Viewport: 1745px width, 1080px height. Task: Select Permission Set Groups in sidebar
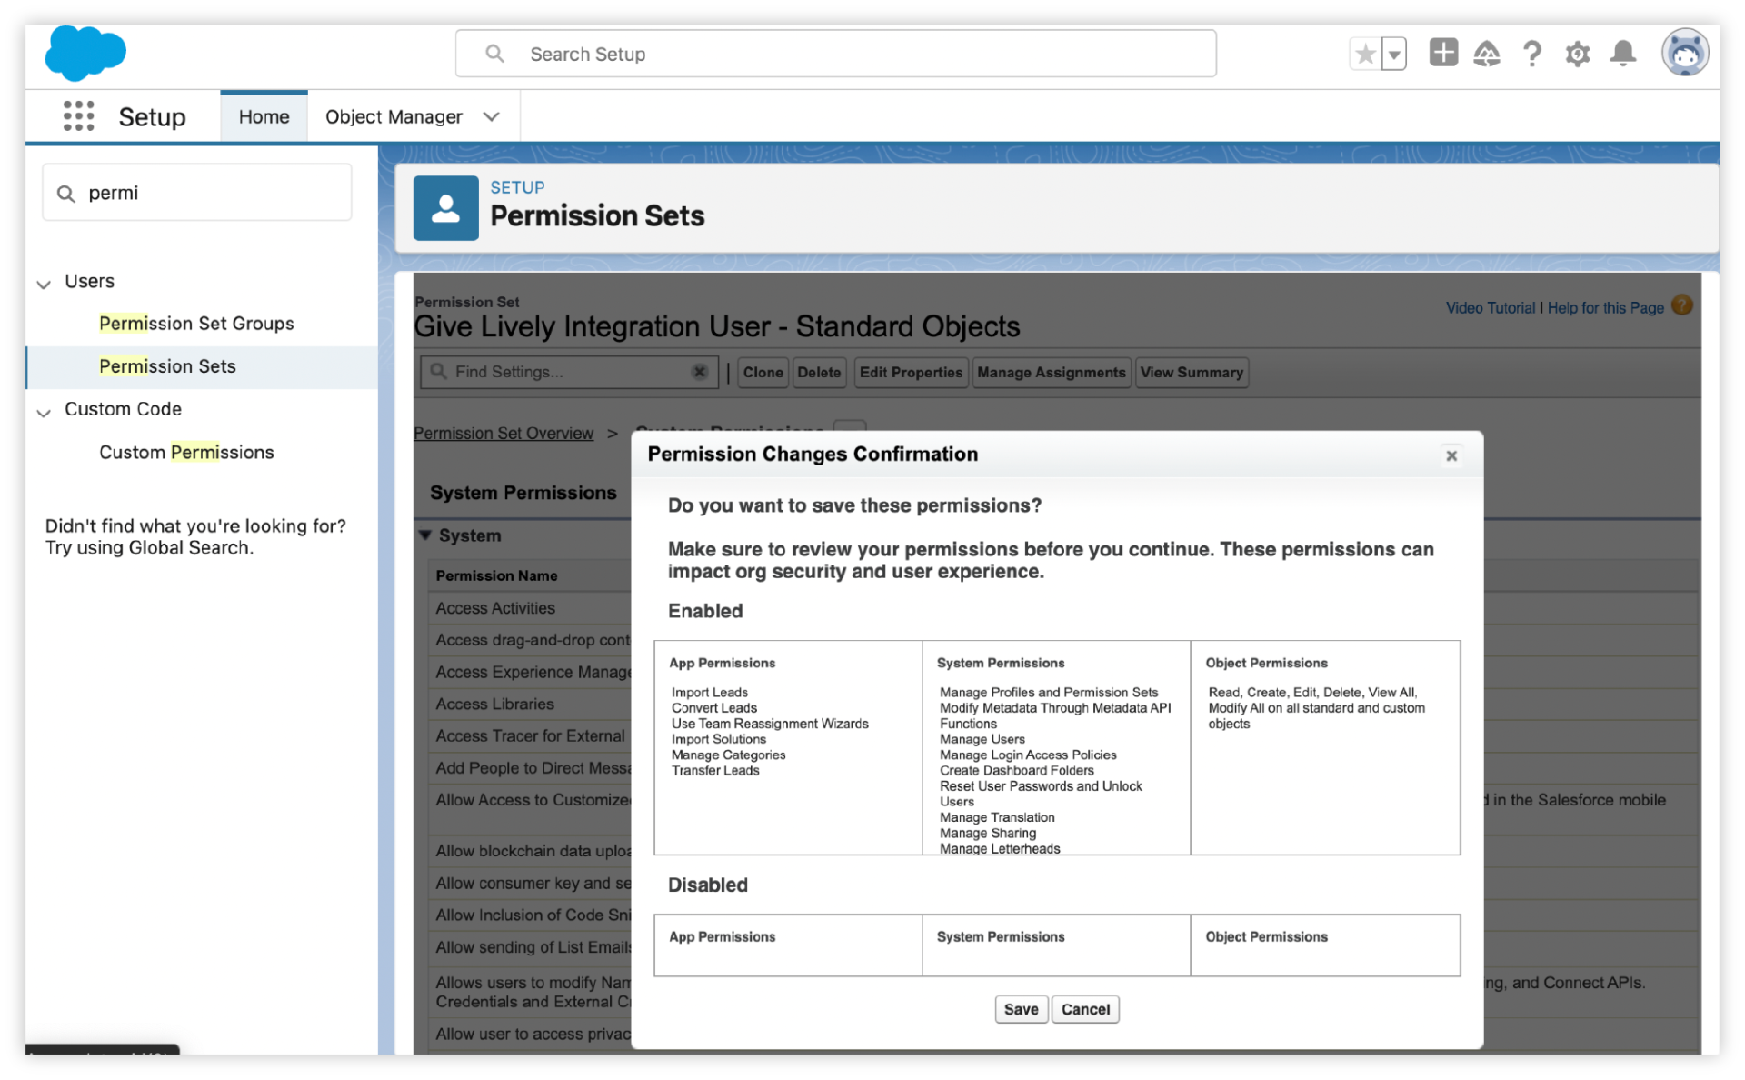(x=196, y=324)
